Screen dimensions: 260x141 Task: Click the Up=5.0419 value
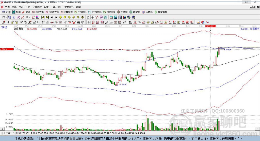coord(47,29)
